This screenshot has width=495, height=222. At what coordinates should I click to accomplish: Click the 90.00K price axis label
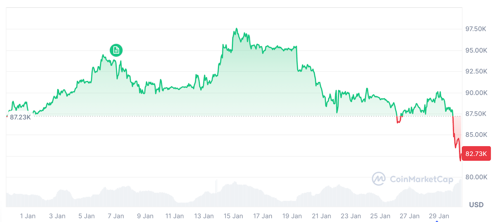click(476, 93)
